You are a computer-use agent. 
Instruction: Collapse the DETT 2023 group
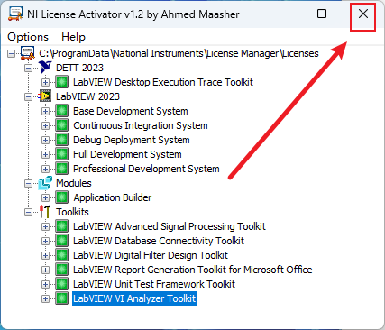point(28,68)
